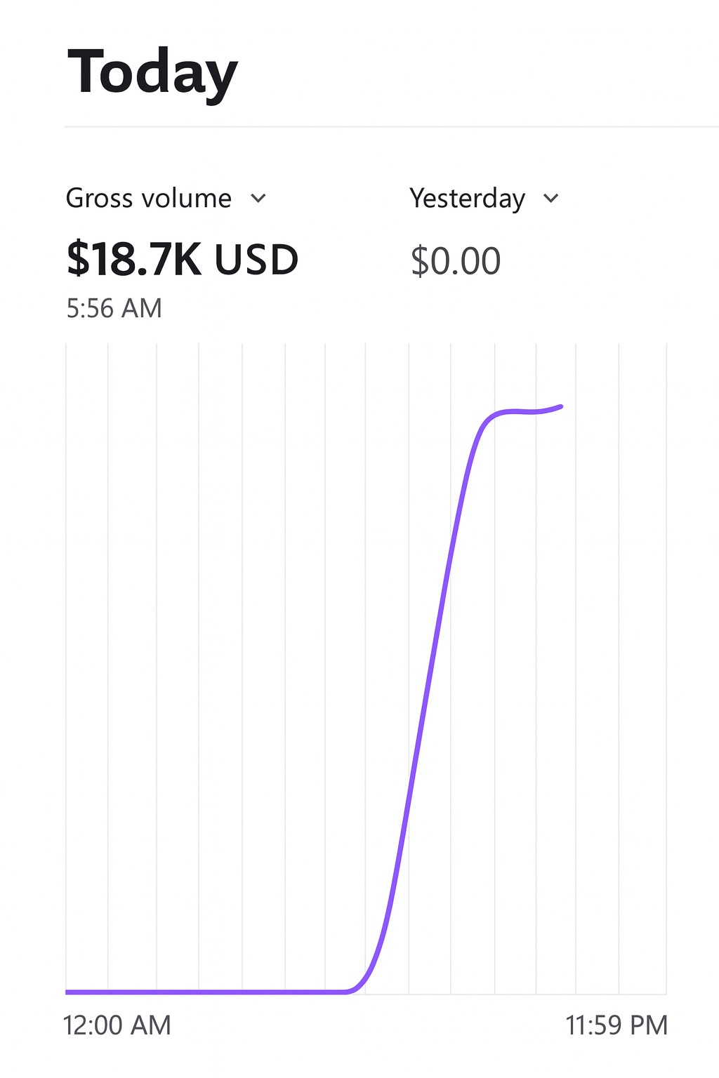Select the 5:56 AM timestamp

pyautogui.click(x=114, y=308)
